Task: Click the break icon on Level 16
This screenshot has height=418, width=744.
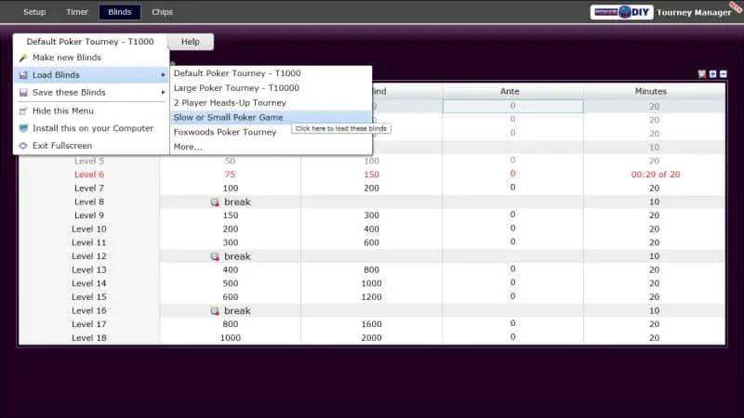Action: pos(215,311)
